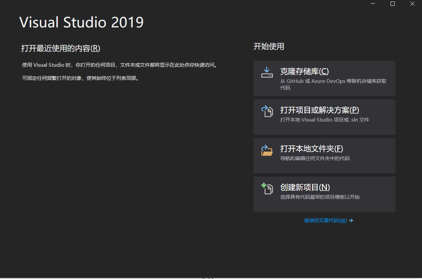Click the sentence 可固定任何频繁打开的对象
Viewport: 422px width, 279px height.
click(x=81, y=78)
